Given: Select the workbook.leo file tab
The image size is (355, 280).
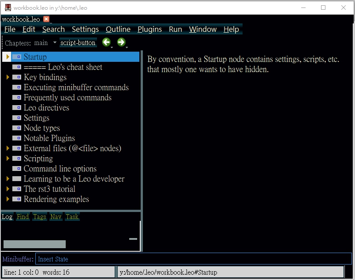Looking at the screenshot, I should click(x=21, y=19).
